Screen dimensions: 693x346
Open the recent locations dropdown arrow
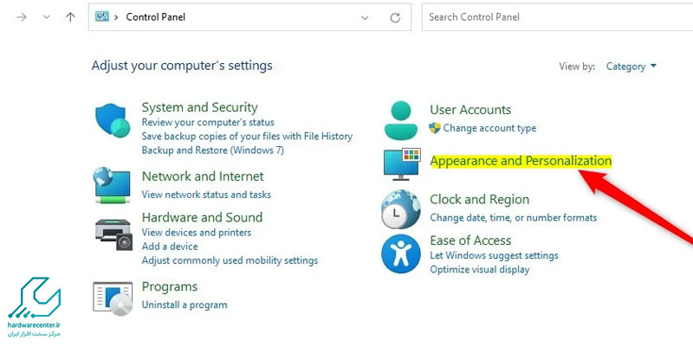point(47,17)
